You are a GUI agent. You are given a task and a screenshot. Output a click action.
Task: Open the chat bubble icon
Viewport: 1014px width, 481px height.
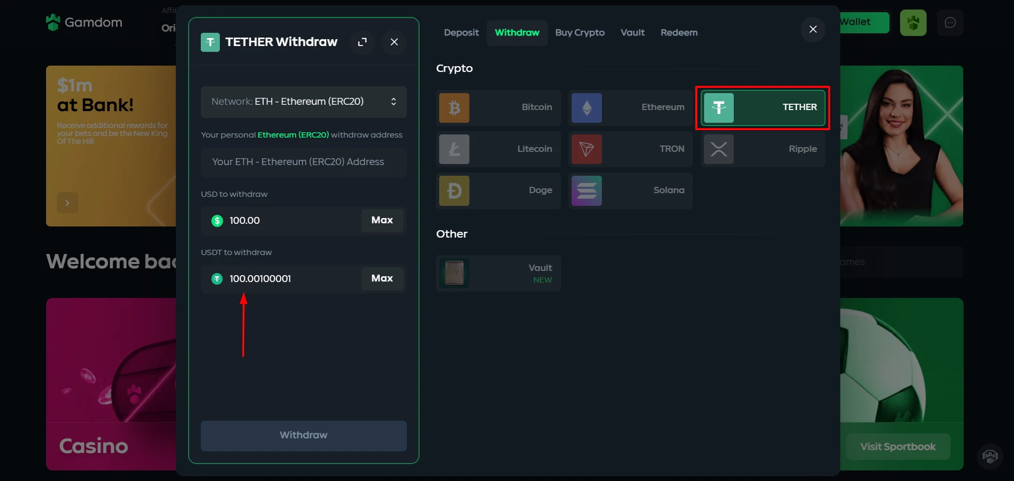pos(950,23)
